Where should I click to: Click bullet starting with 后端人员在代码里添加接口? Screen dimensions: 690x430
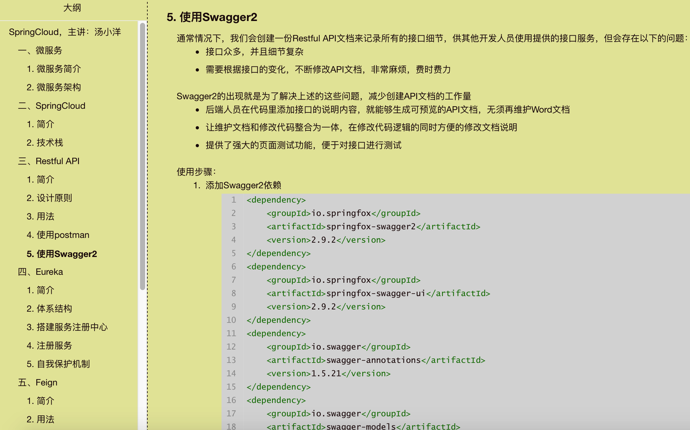click(388, 110)
